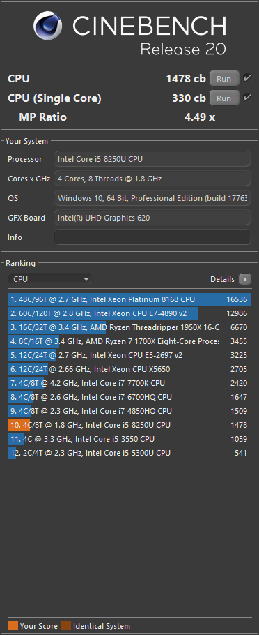Toggle the CPU Single Core checkbox
This screenshot has height=635, width=259.
[247, 97]
